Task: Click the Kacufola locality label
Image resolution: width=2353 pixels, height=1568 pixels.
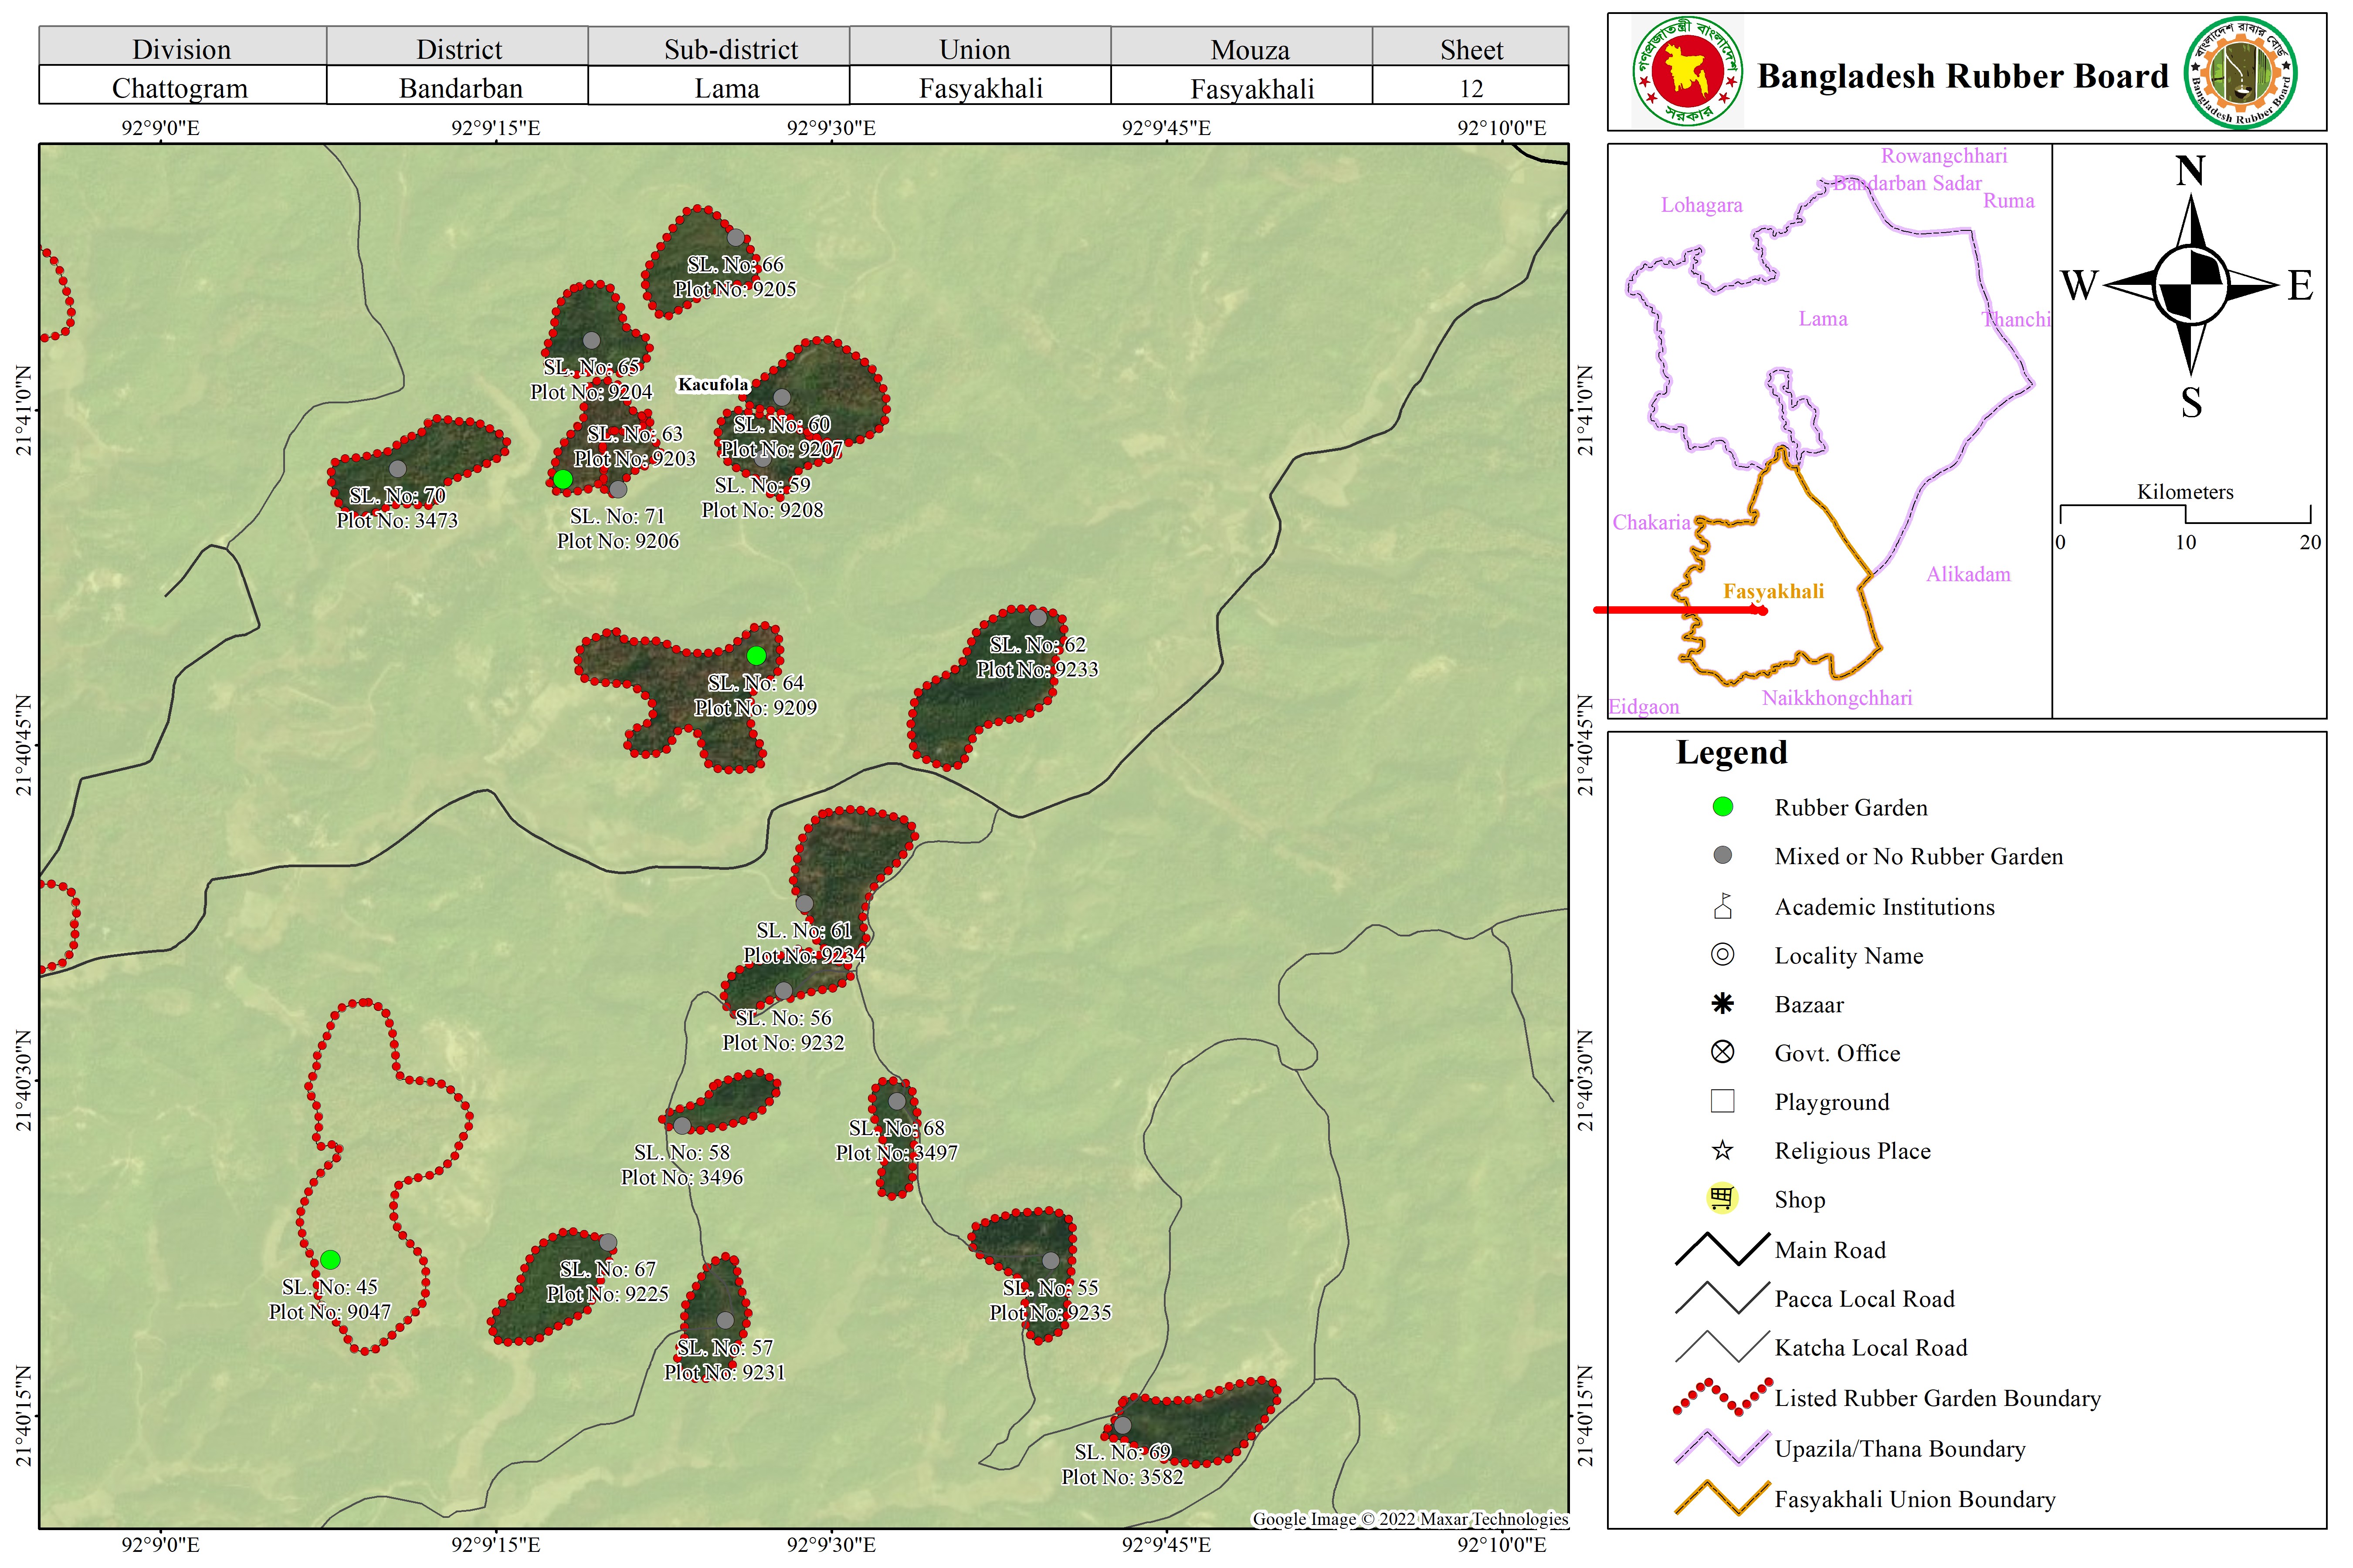Action: click(x=712, y=385)
